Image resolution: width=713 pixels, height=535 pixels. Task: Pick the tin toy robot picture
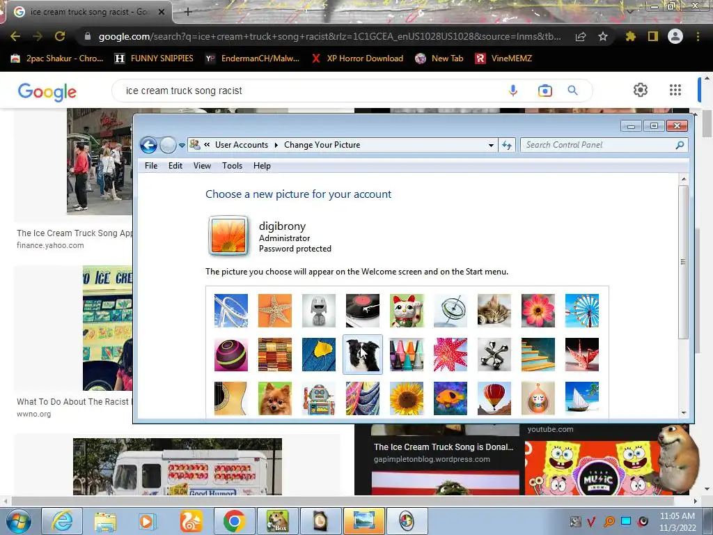click(319, 398)
